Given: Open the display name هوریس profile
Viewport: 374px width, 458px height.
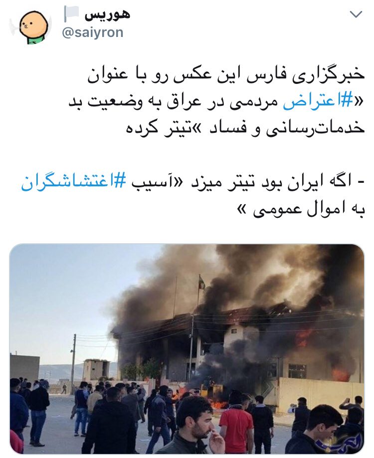Looking at the screenshot, I should tap(107, 14).
